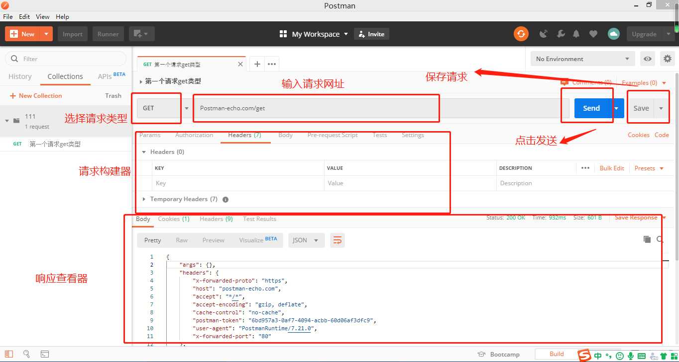This screenshot has width=679, height=362.
Task: Open the Edit menu
Action: click(24, 16)
